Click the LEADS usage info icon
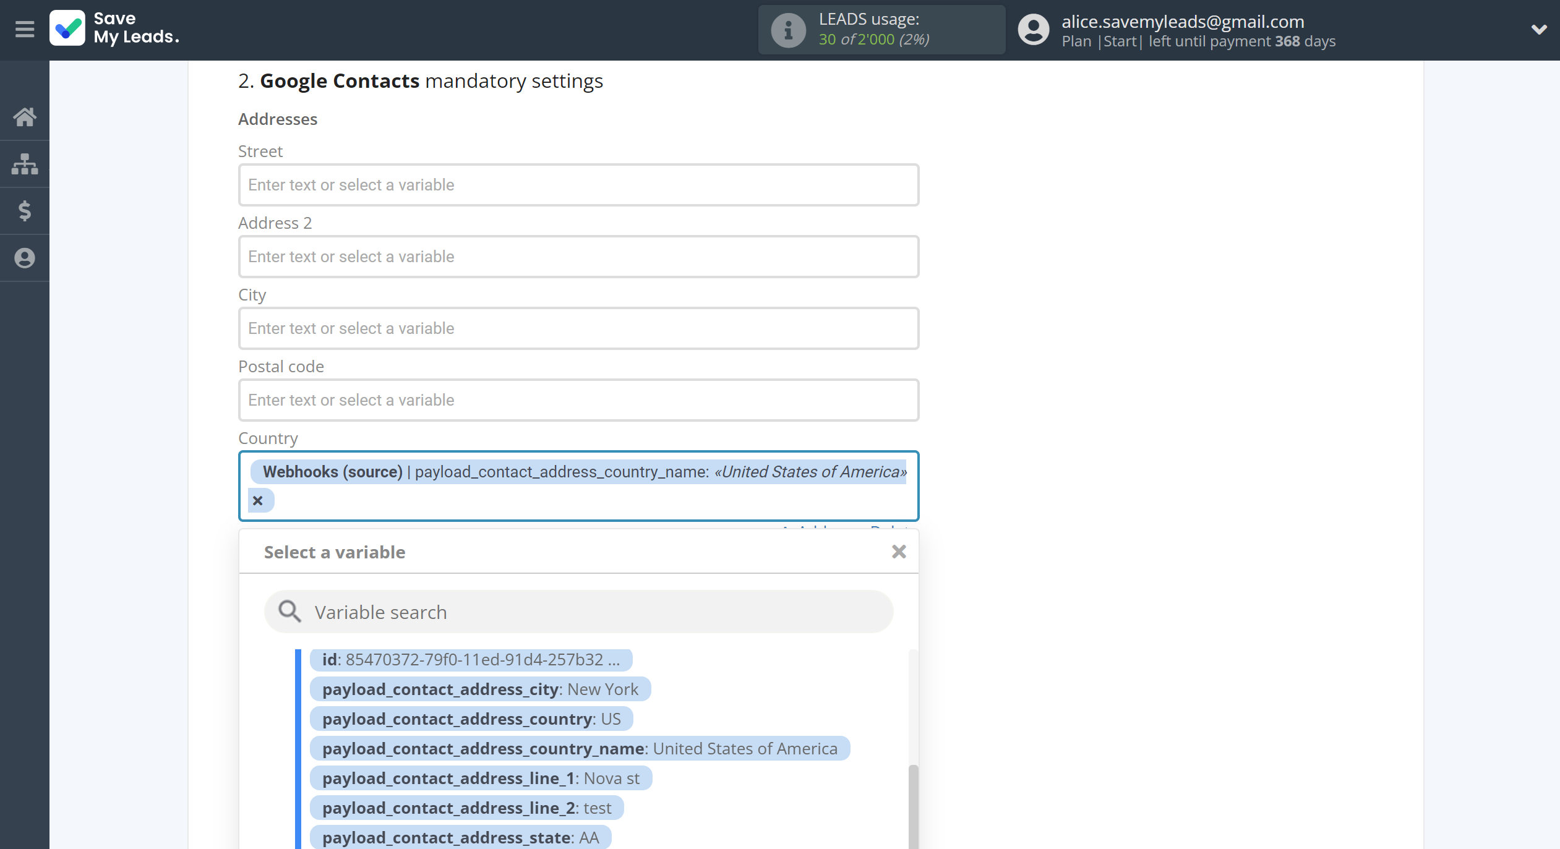1560x849 pixels. point(788,30)
